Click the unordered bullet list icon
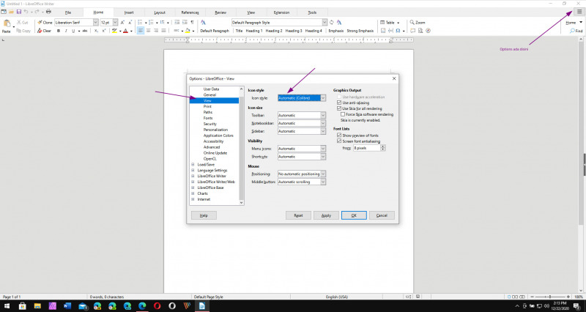 point(140,23)
